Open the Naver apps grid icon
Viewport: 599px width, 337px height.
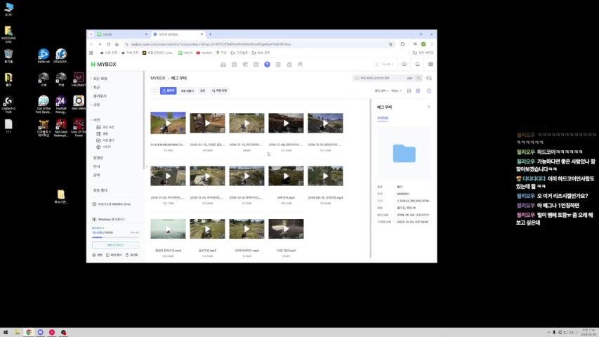click(429, 64)
